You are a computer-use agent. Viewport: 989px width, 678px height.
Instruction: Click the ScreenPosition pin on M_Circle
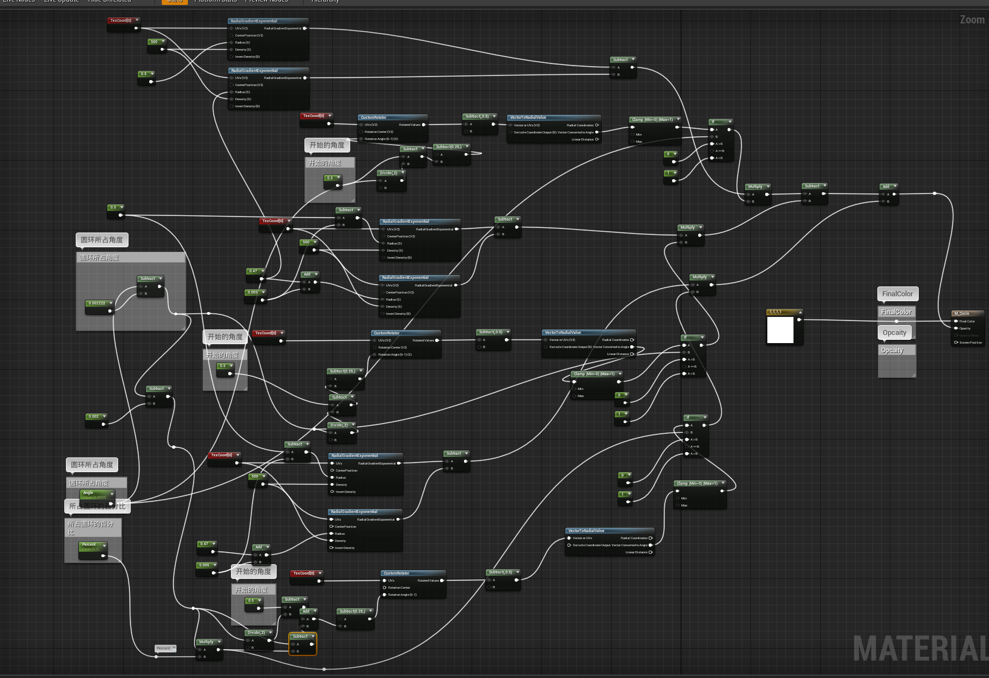click(956, 343)
